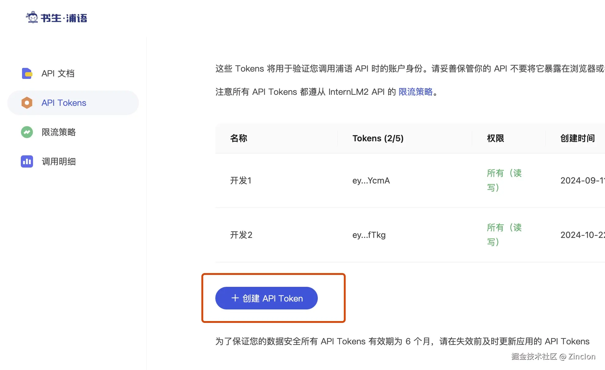Click the plus icon on the create button
This screenshot has height=370, width=605.
point(235,298)
